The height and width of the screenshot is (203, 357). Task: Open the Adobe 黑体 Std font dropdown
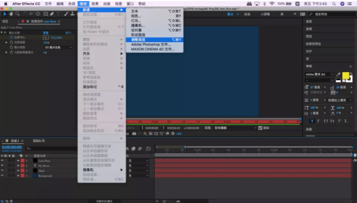[319, 74]
